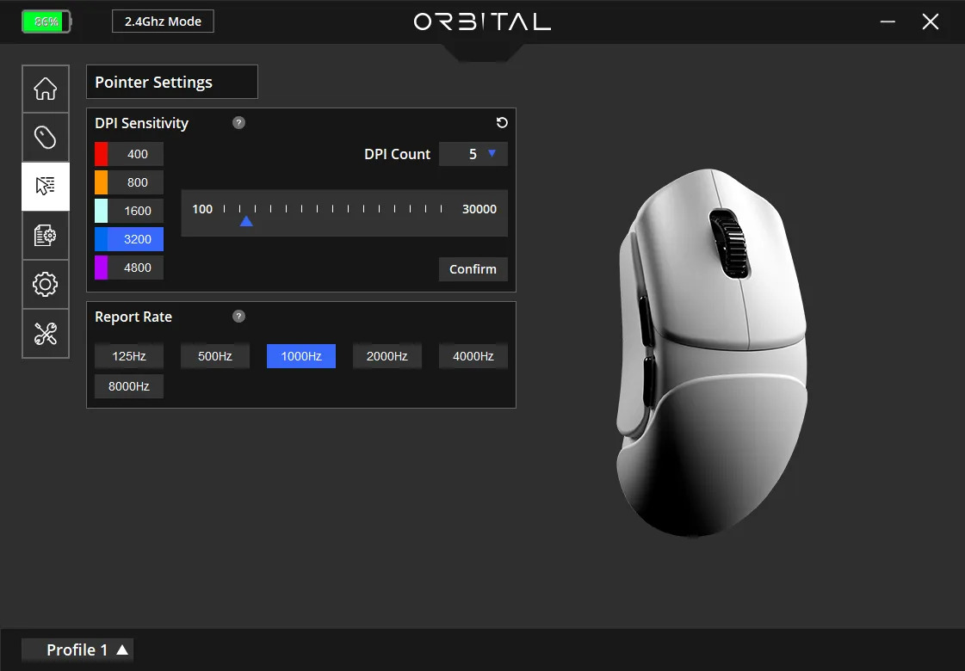Move the DPI slider marker
This screenshot has height=671, width=965.
(x=247, y=221)
